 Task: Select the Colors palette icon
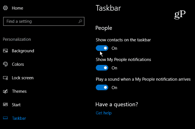[5, 64]
